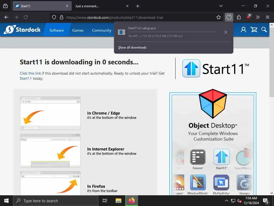Image resolution: width=274 pixels, height=206 pixels.
Task: Cancel the Start11v2-setup.exe download
Action: (226, 32)
